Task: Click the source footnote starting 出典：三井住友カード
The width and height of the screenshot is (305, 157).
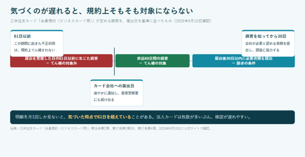Action: coord(111,129)
